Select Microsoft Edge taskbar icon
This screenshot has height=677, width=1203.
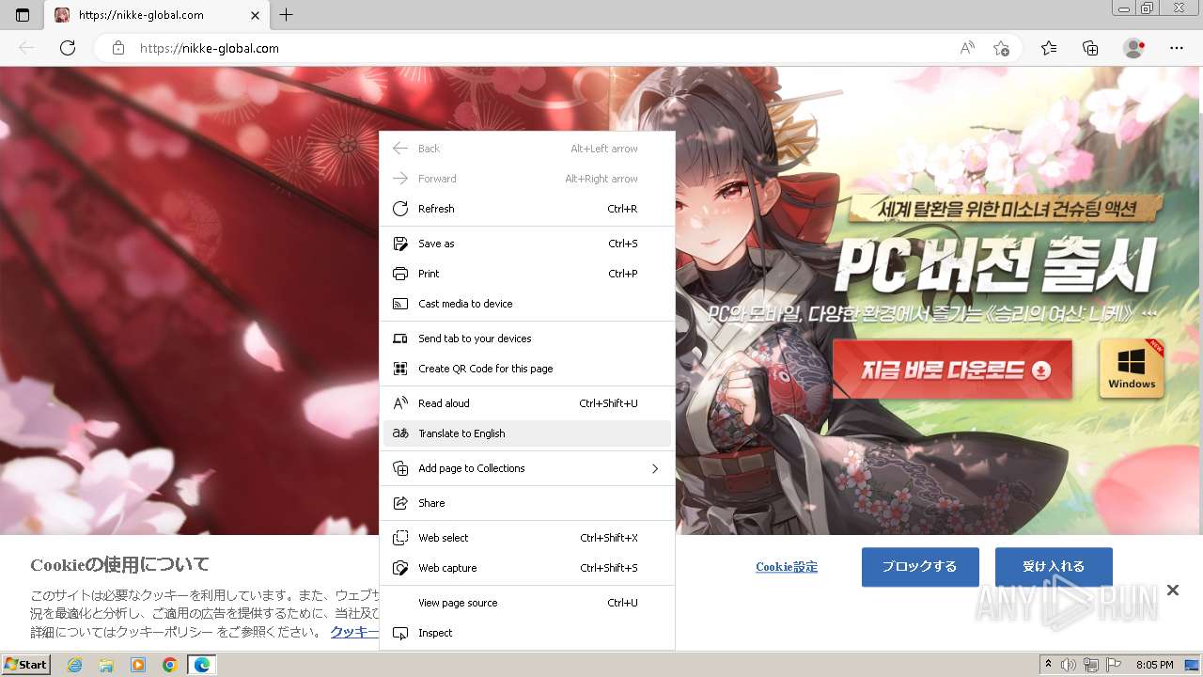(x=202, y=665)
